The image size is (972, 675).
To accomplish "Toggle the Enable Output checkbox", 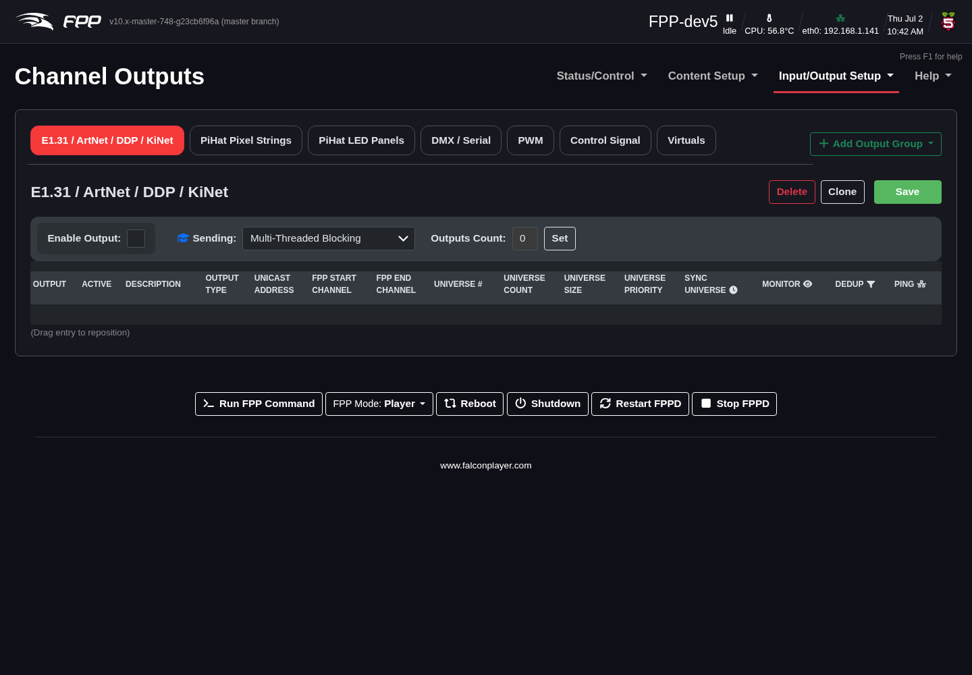I will click(136, 238).
